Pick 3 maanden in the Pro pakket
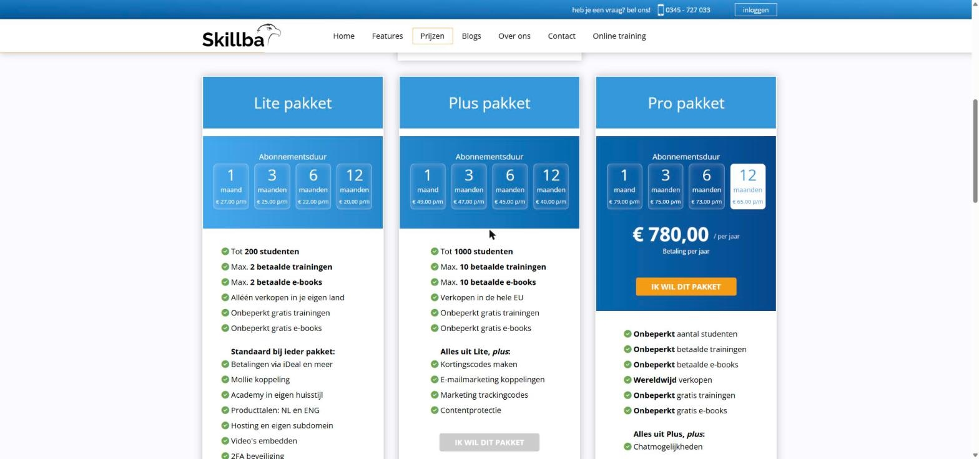979x459 pixels. [x=666, y=187]
